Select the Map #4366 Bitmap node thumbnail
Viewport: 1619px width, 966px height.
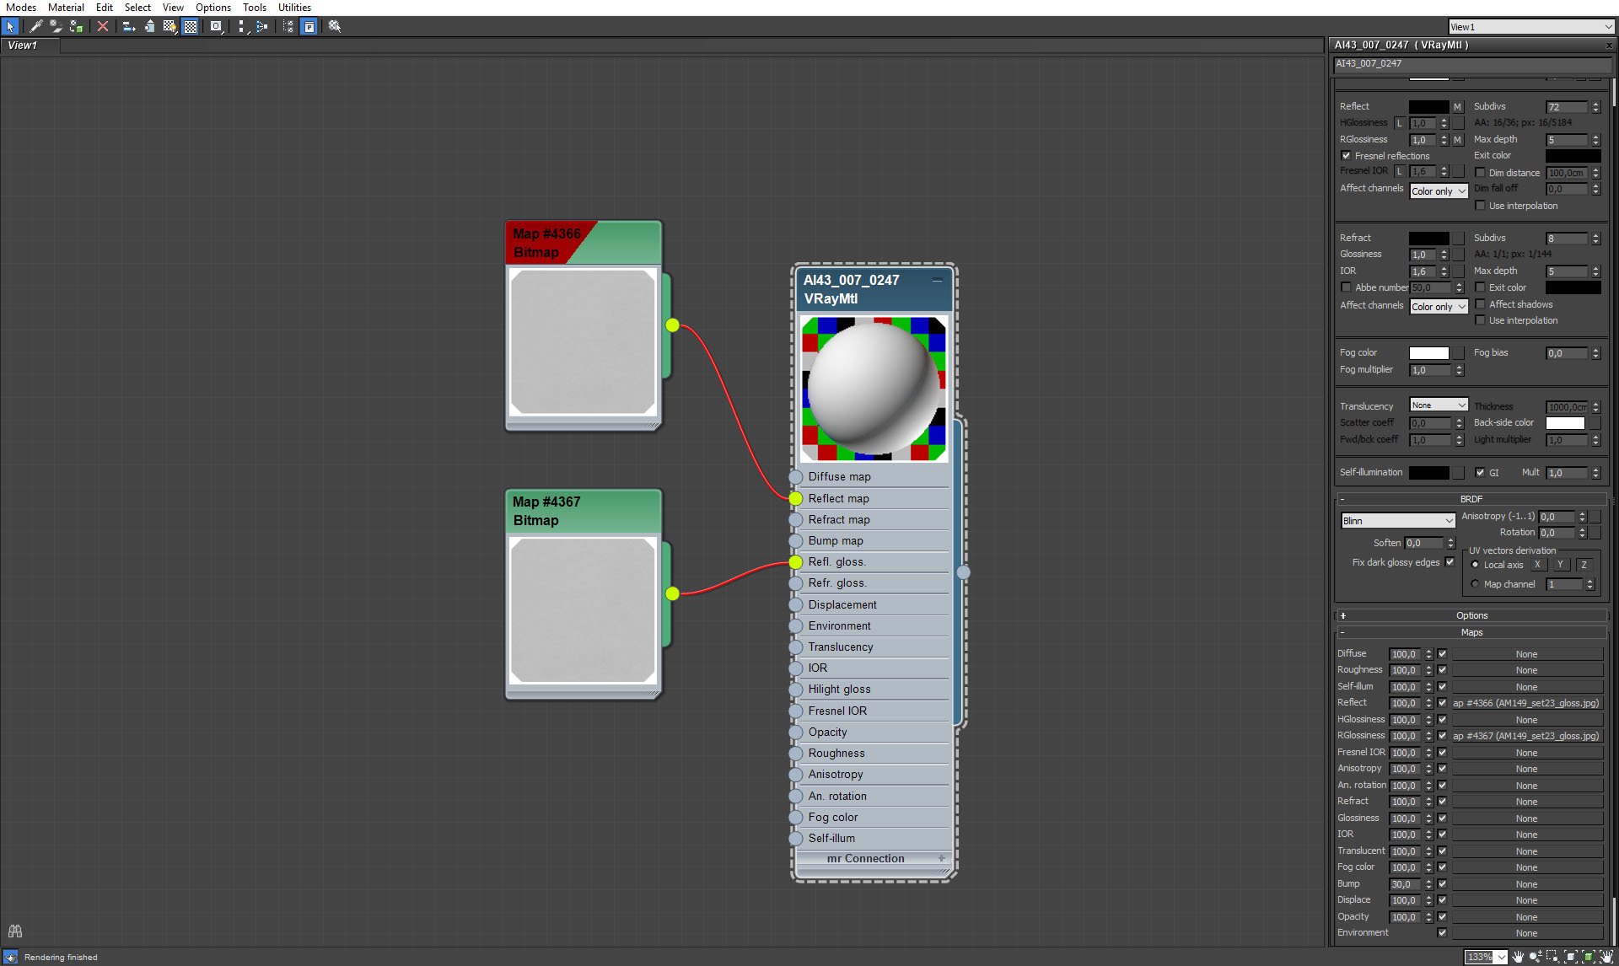tap(583, 342)
